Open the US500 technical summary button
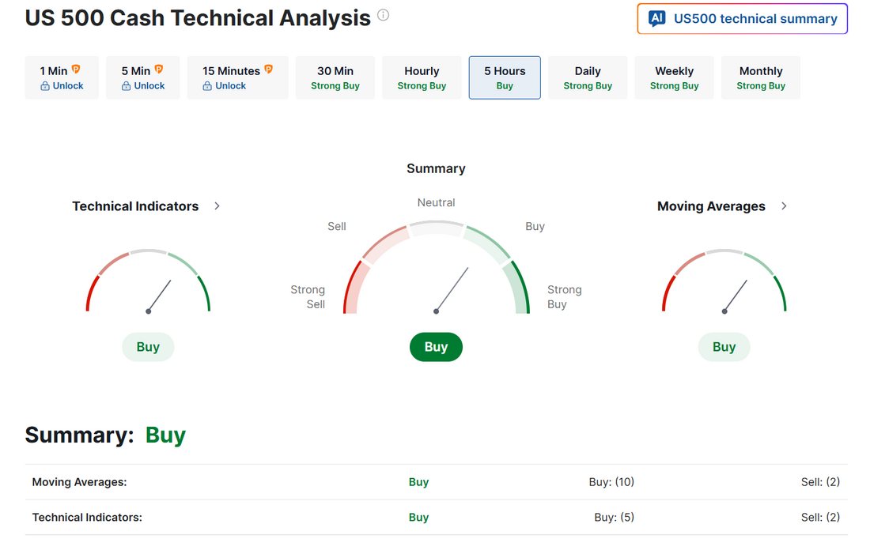Viewport: 870px width, 554px height. click(x=742, y=19)
